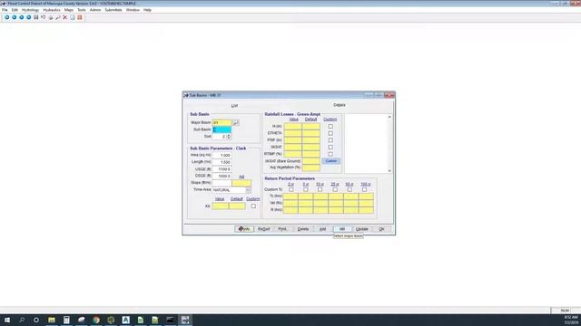Click the Save icon in the toolbar
Viewport: 581px width, 326px height.
(x=36, y=17)
